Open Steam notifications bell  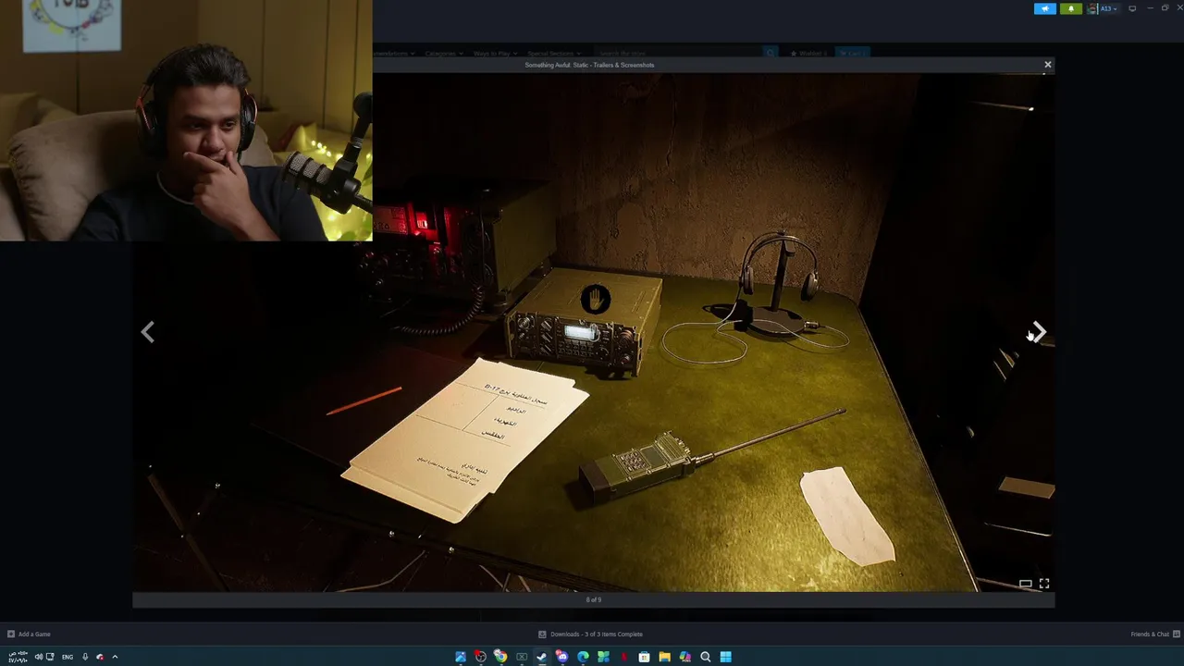1070,8
